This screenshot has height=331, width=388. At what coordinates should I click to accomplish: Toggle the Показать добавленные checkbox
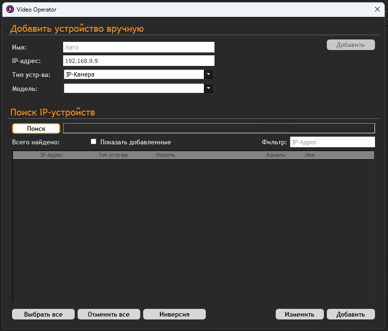pos(94,142)
